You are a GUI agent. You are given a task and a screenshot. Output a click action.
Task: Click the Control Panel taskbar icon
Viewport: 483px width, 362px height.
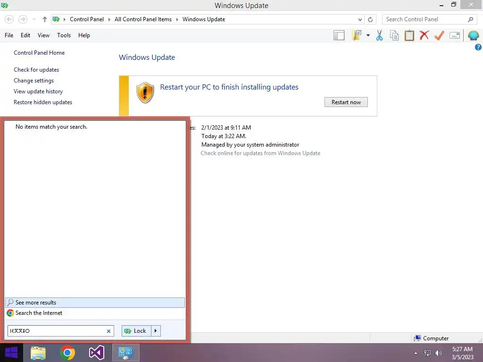pos(125,353)
